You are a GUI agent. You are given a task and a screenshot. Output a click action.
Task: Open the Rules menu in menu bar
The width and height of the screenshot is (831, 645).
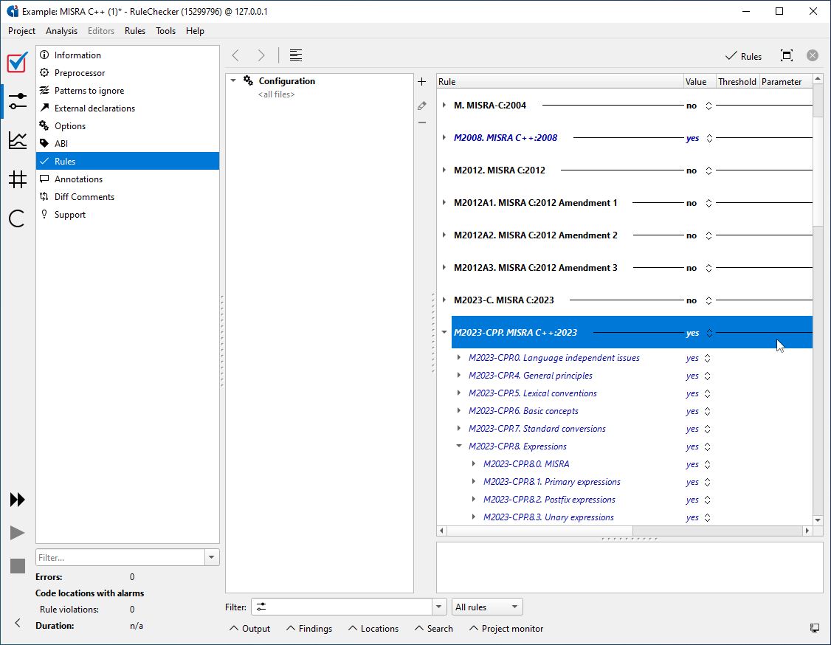click(x=135, y=31)
